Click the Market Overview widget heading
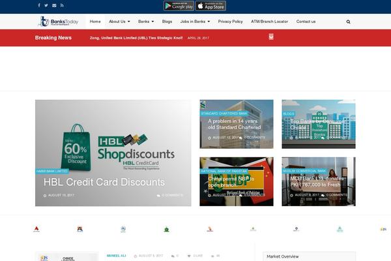 pos(283,256)
